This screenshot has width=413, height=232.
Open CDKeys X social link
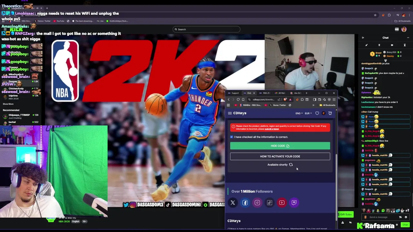pyautogui.click(x=233, y=203)
